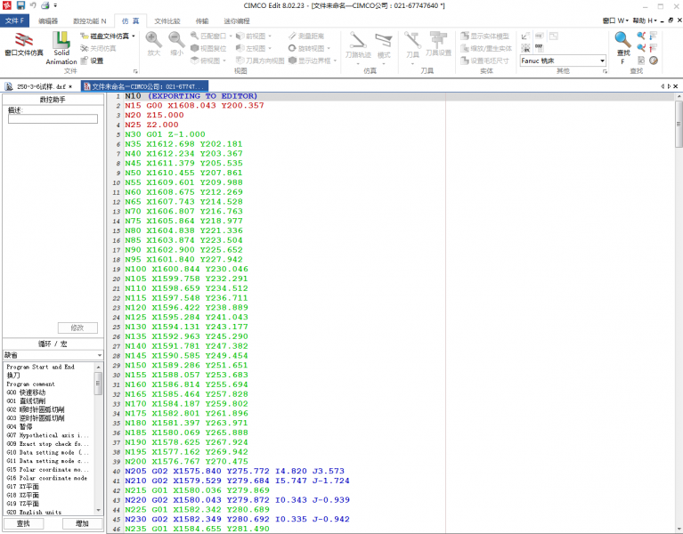This screenshot has height=534, width=683.
Task: Switch to the 编辑器 ribbon tab
Action: click(48, 20)
